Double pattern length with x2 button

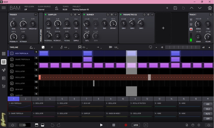pos(203,47)
